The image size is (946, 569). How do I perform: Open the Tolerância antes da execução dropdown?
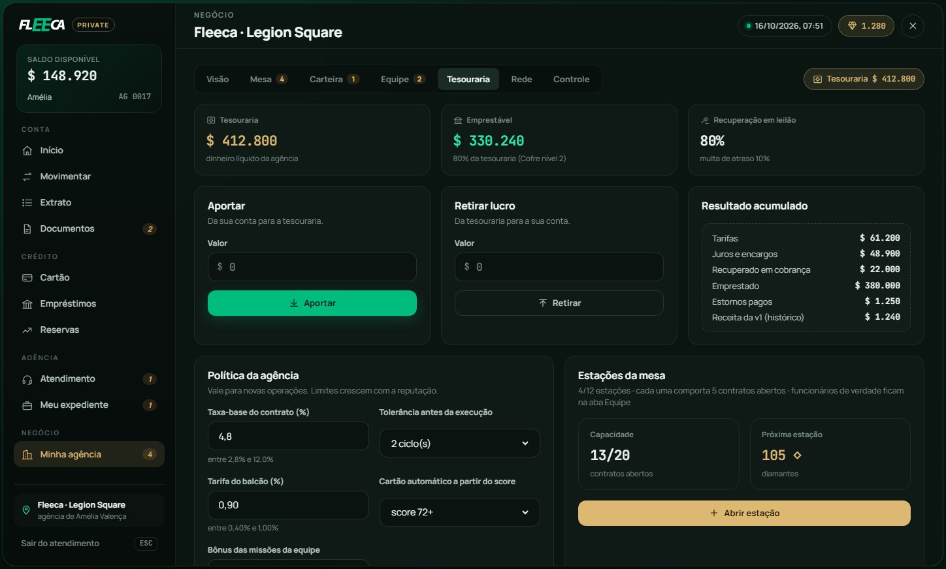point(460,443)
